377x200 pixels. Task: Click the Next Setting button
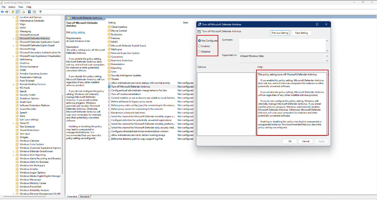coord(302,33)
